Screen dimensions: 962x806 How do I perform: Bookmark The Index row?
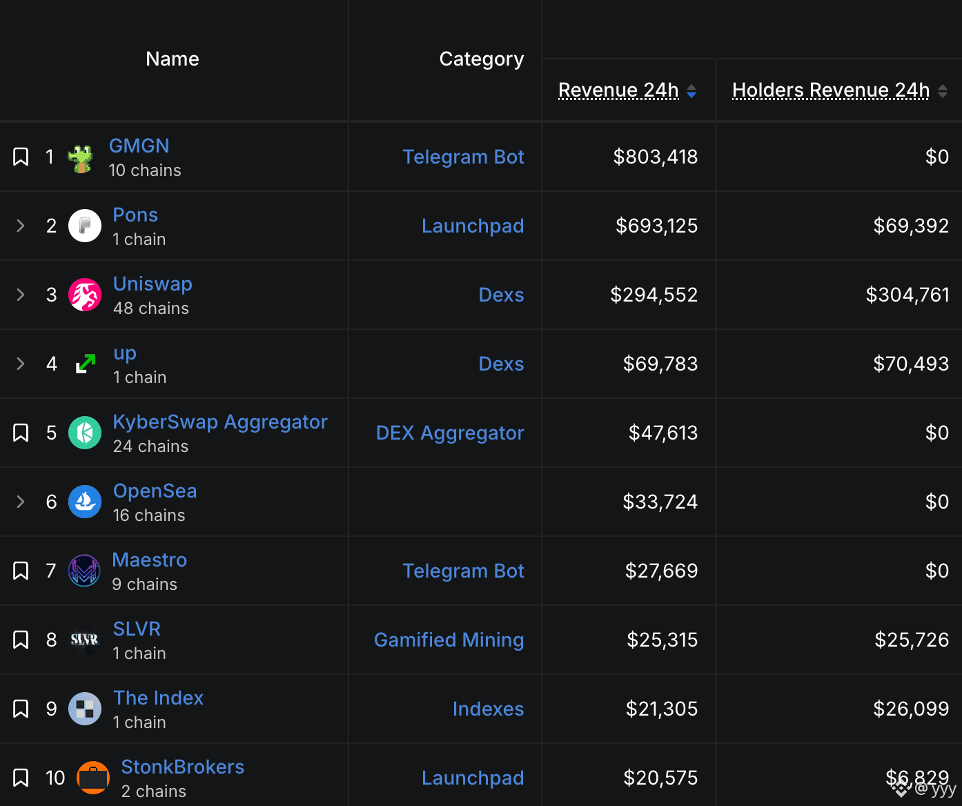point(21,709)
